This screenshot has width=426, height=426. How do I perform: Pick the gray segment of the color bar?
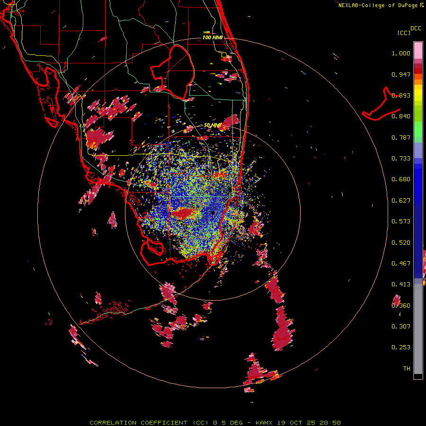coord(418,329)
